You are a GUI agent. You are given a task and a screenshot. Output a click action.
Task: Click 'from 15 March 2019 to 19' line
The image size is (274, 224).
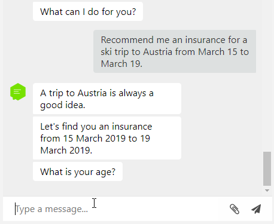coord(95,139)
